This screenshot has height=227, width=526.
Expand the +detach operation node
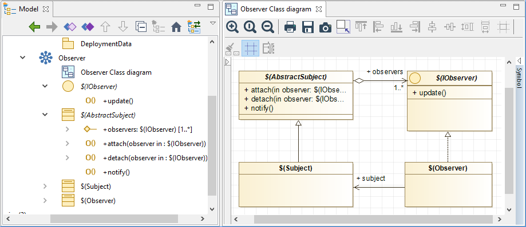point(67,157)
